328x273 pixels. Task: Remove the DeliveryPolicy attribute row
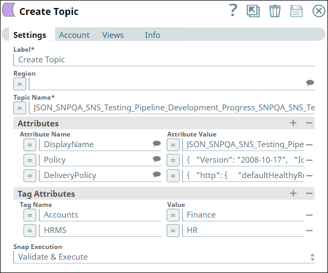tap(309, 176)
